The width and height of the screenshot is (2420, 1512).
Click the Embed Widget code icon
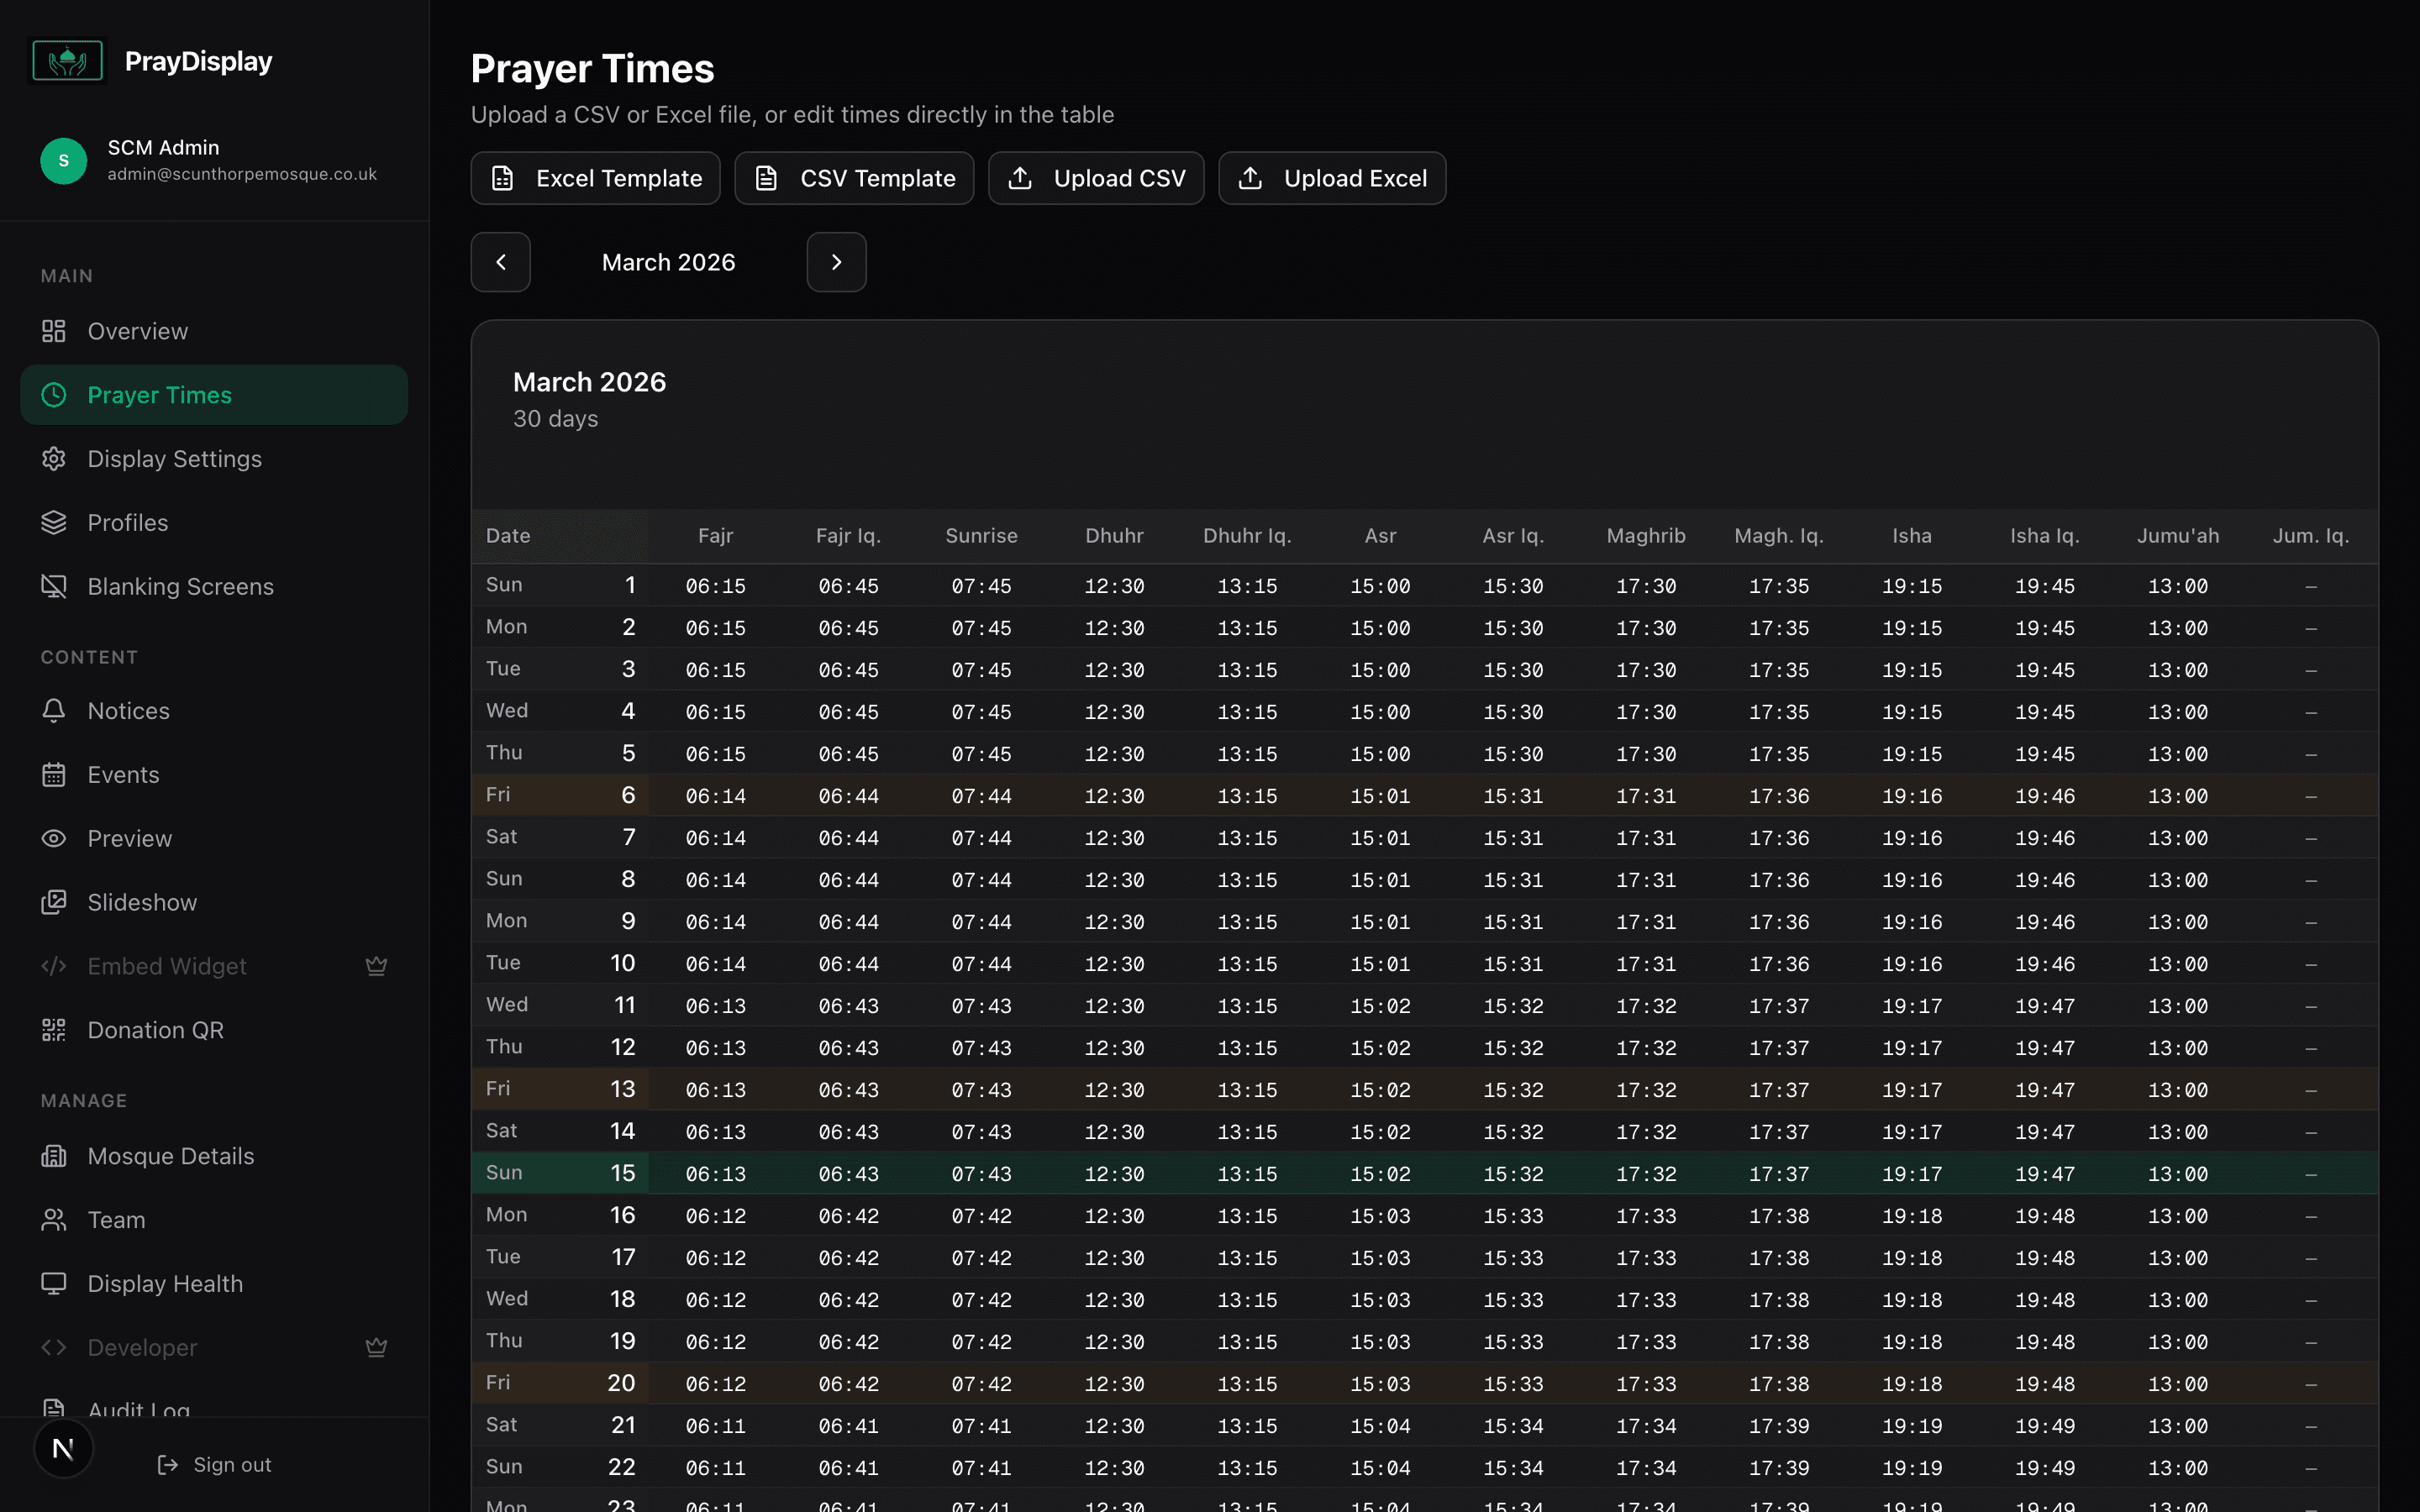54,966
